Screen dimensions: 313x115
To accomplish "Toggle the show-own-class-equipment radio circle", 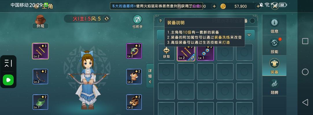I will pos(252,21).
